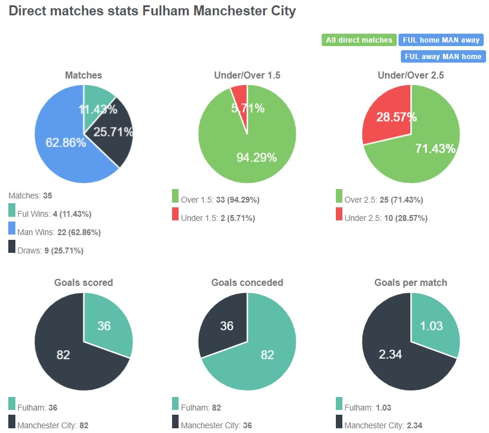Viewport: 489px width, 433px height.
Task: Click the Over 2.5 legend marker
Action: [x=340, y=200]
